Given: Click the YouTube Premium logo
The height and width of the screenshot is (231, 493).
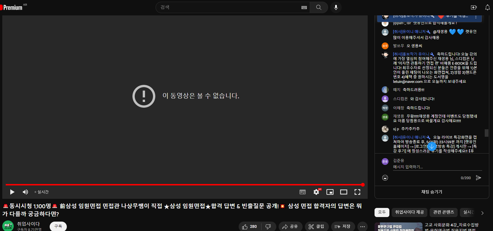Looking at the screenshot, I should [x=11, y=7].
